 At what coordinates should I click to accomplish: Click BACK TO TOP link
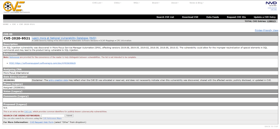click(x=271, y=126)
